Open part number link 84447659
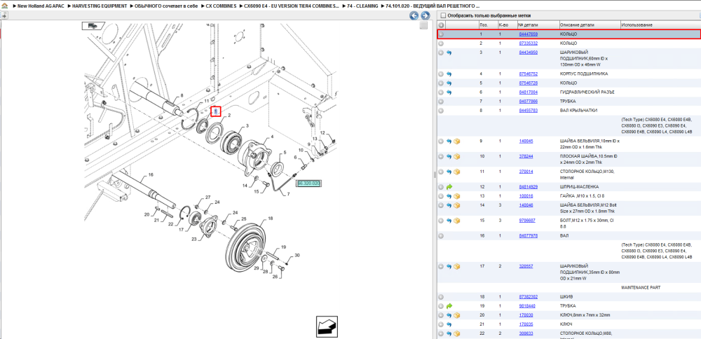Viewport: 701px width, 339px height. (528, 34)
